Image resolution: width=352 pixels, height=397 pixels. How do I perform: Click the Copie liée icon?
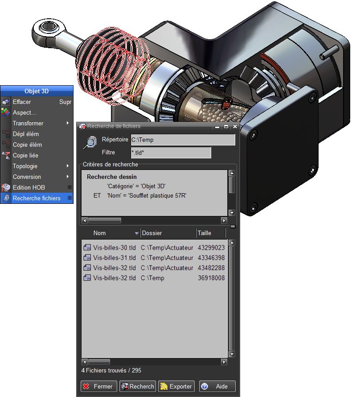(x=6, y=155)
